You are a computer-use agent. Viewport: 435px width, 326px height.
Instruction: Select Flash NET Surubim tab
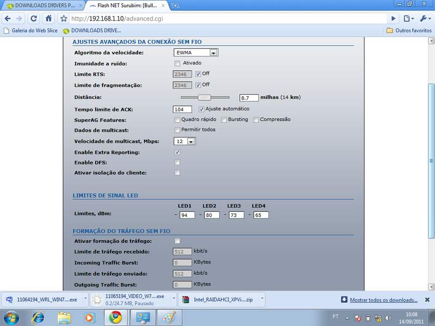[128, 5]
